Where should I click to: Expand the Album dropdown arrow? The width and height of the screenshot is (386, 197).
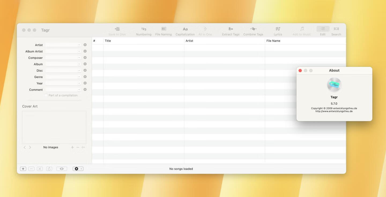click(x=79, y=64)
